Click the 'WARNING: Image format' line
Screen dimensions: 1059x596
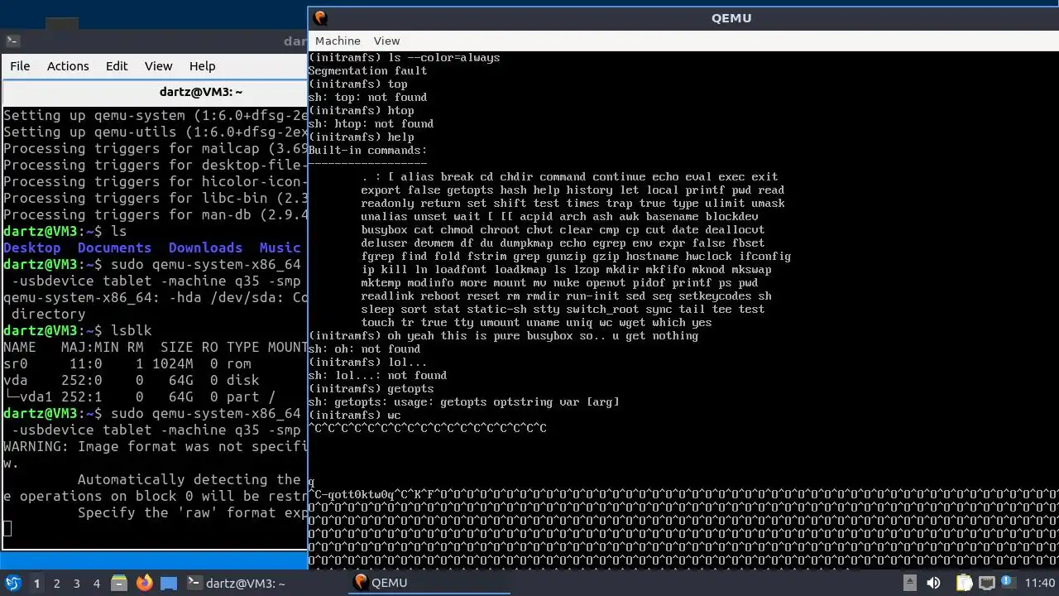[155, 446]
